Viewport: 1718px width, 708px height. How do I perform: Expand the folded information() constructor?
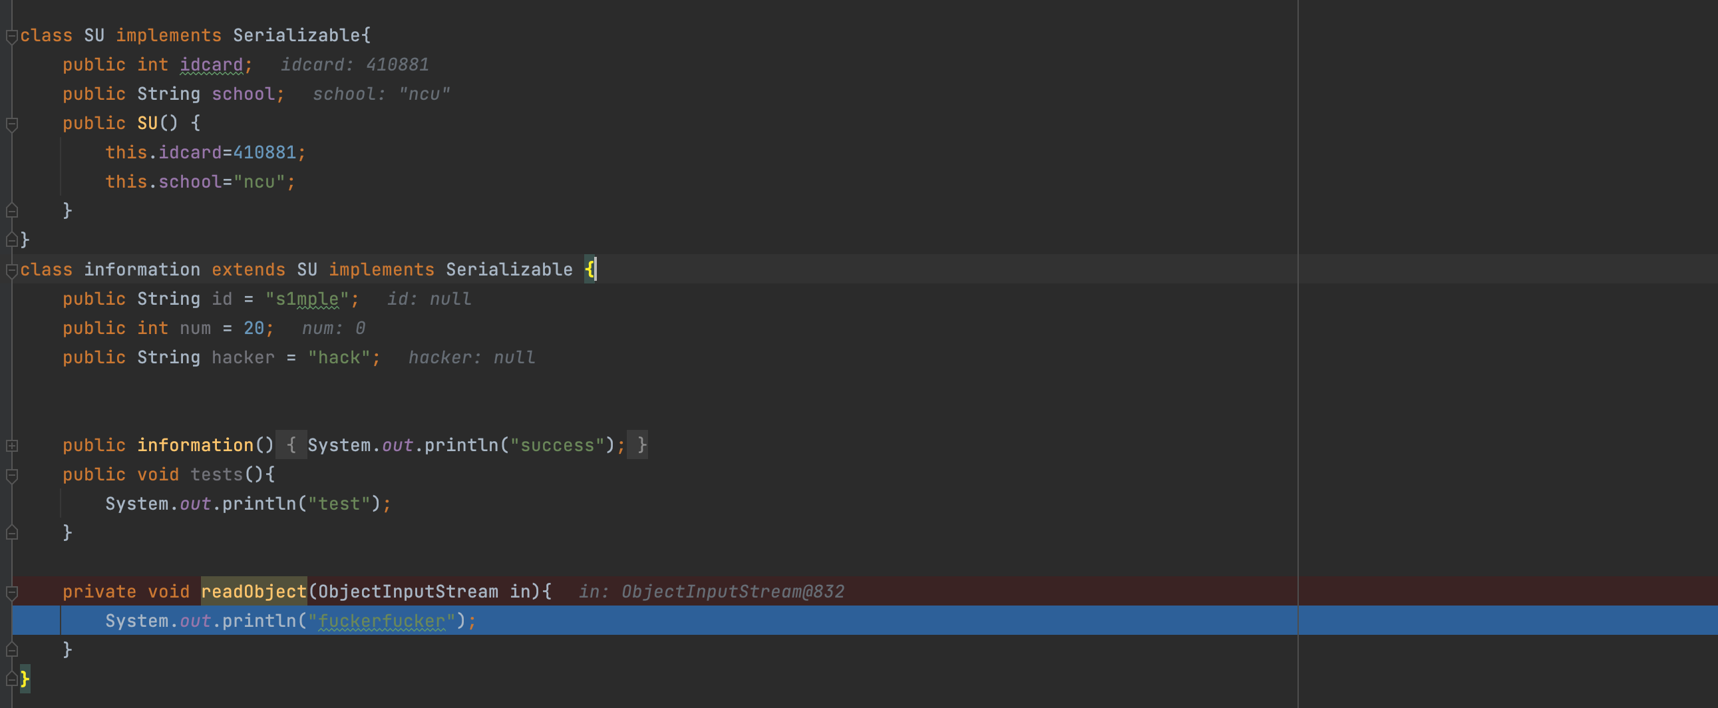[11, 445]
